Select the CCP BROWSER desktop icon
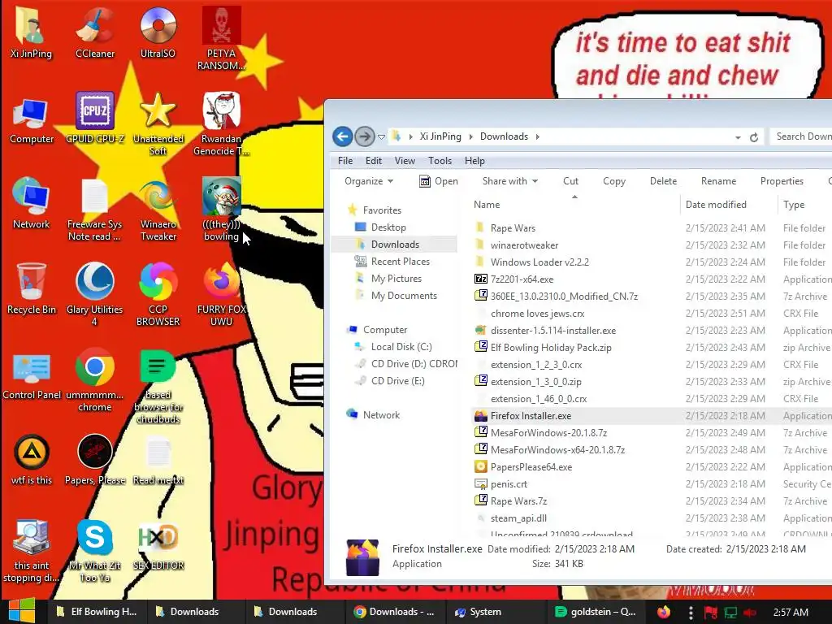This screenshot has height=624, width=832. [158, 296]
